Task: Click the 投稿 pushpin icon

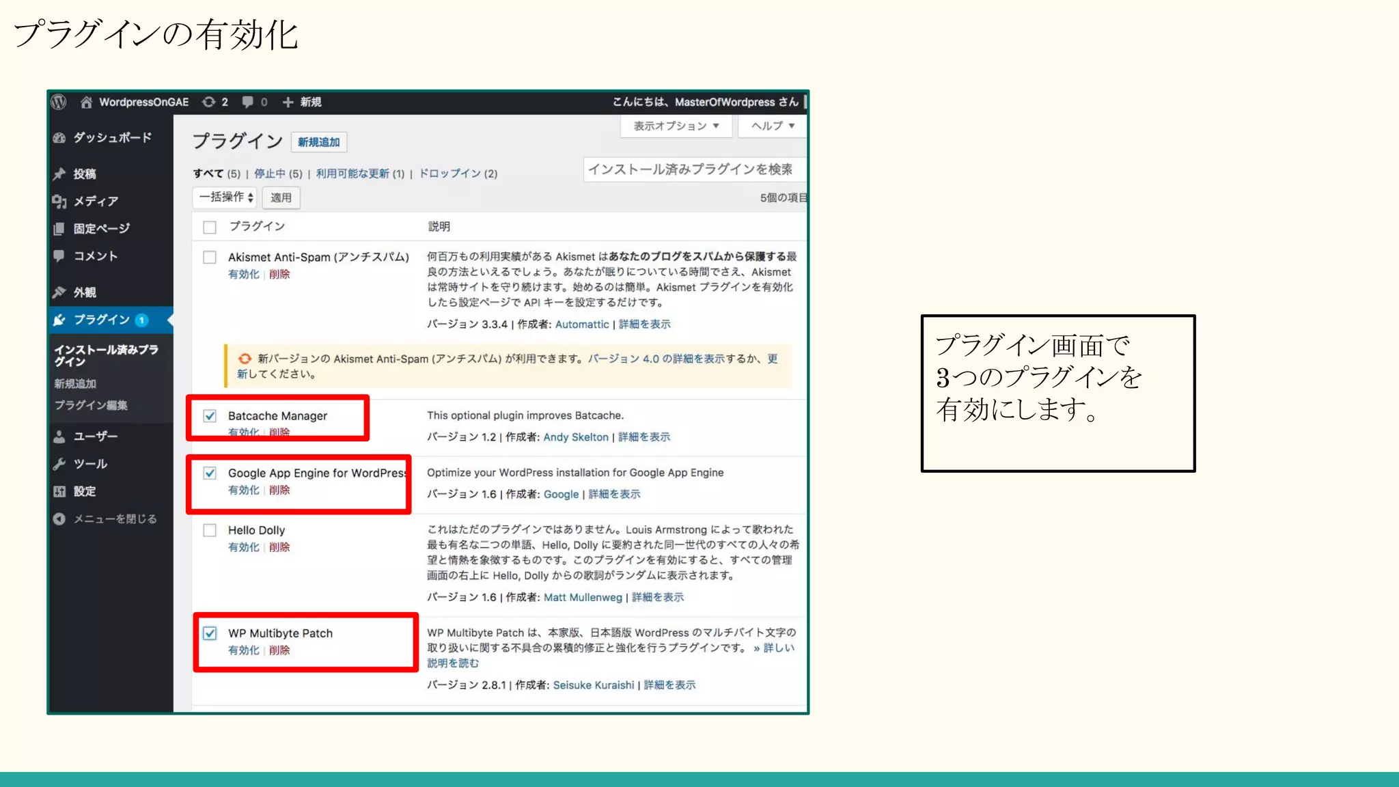Action: click(x=60, y=174)
